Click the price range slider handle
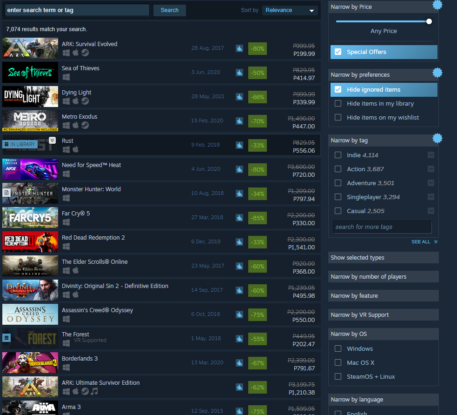Viewport: 457px width, 415px height. [x=429, y=21]
